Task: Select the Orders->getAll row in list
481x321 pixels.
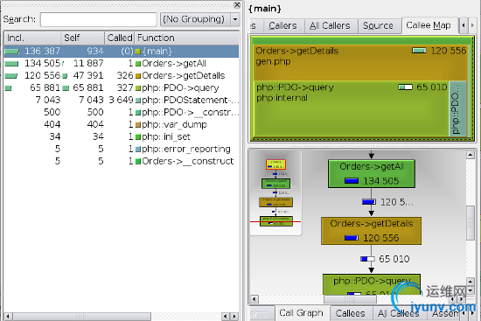Action: (x=122, y=63)
